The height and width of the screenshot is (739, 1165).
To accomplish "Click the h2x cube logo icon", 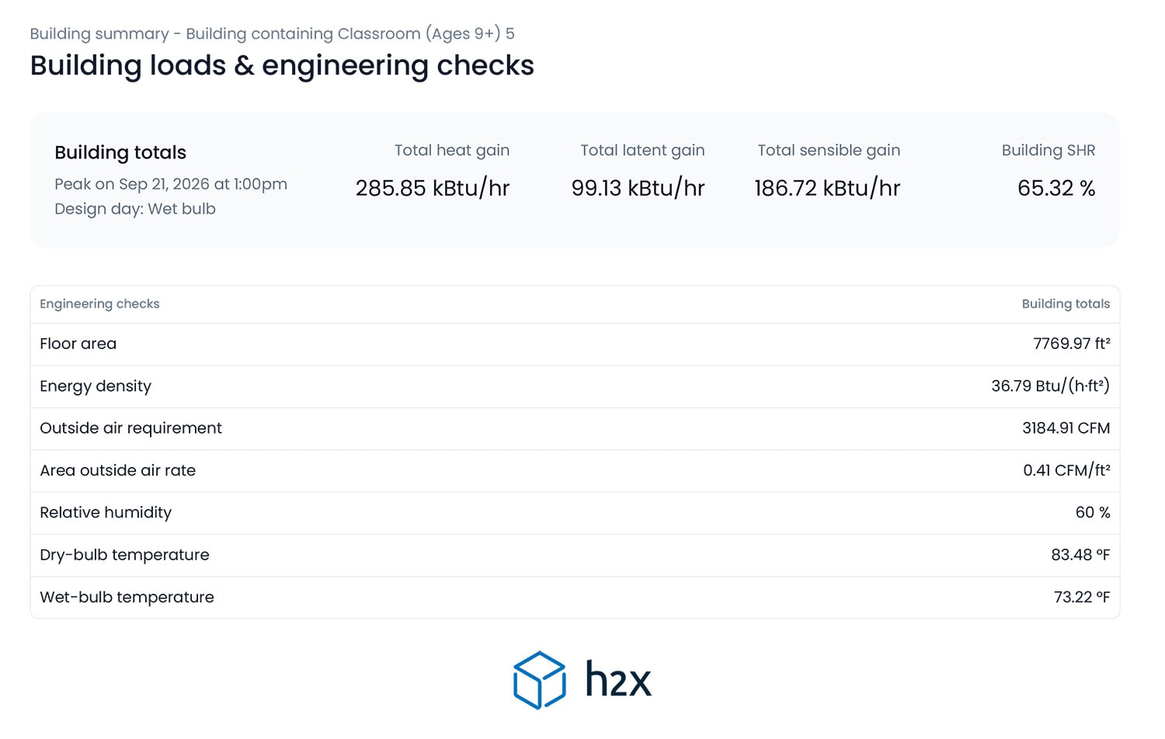I will pos(539,680).
